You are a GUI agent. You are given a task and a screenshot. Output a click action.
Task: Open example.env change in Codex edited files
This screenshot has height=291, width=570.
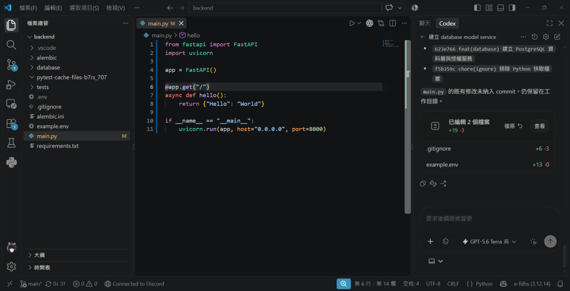488,165
